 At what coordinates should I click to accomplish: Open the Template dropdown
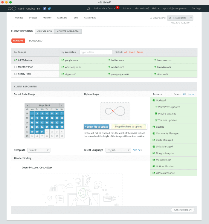(39, 150)
